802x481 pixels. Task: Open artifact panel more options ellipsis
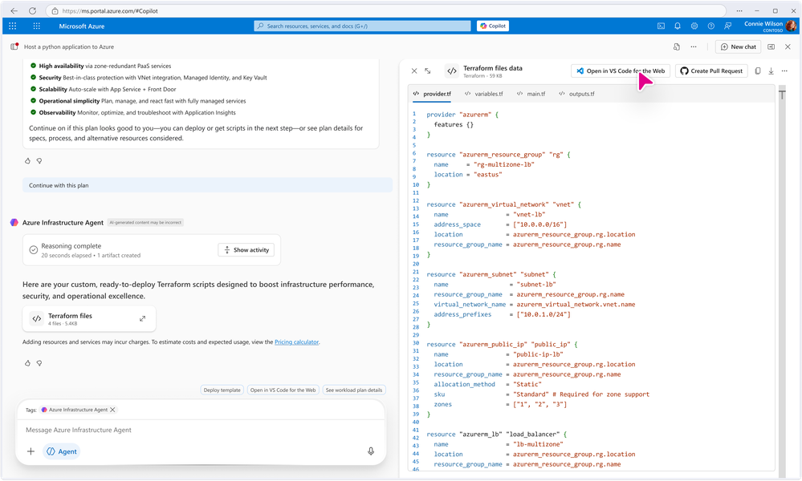[784, 71]
